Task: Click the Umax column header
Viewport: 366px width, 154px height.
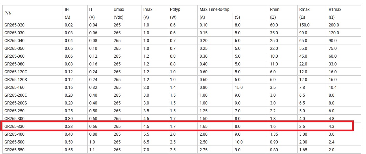Action: pyautogui.click(x=119, y=9)
